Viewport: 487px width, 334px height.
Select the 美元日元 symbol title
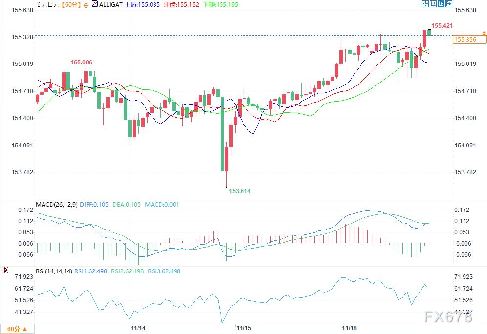pos(46,4)
